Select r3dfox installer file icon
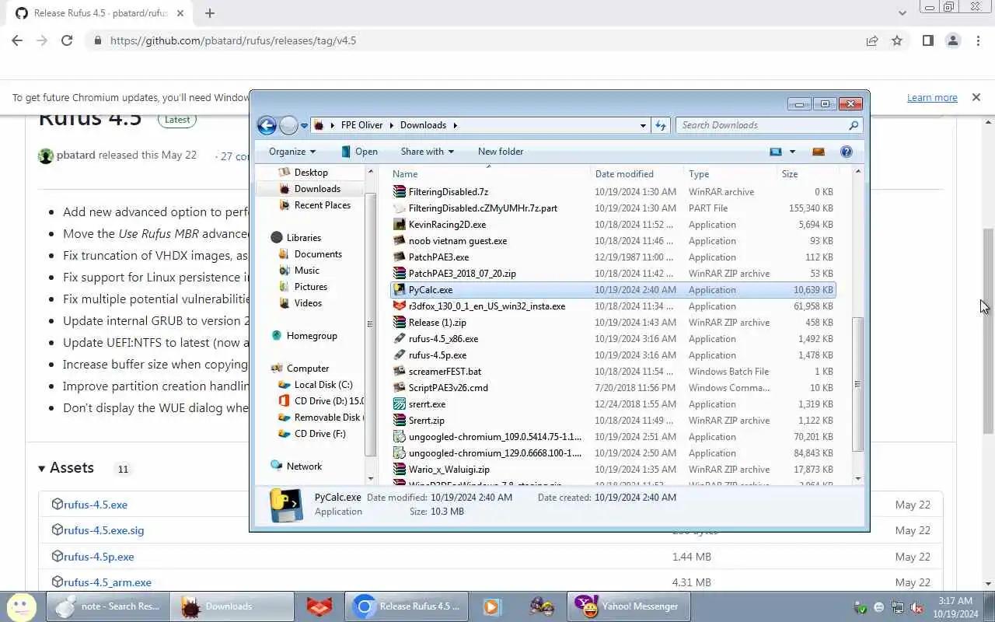 coord(400,306)
